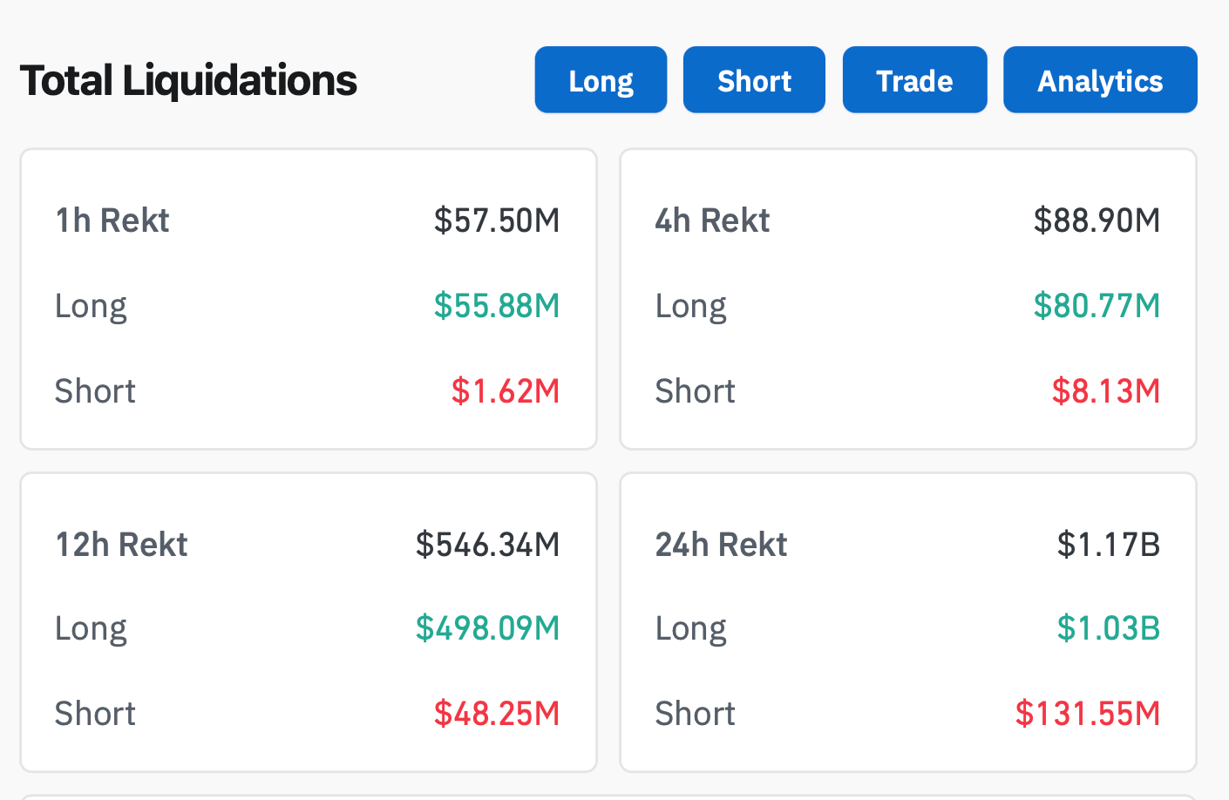Image resolution: width=1229 pixels, height=800 pixels.
Task: Select the 1h long value $55.88M
Action: click(x=497, y=306)
